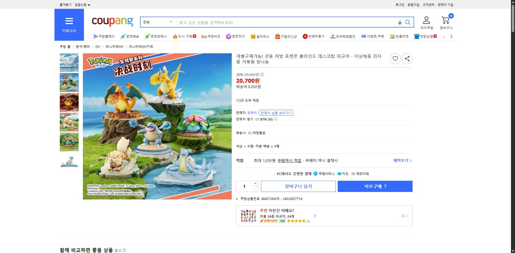Open 착한상점 nav item
This screenshot has width=515, height=253.
click(425, 36)
